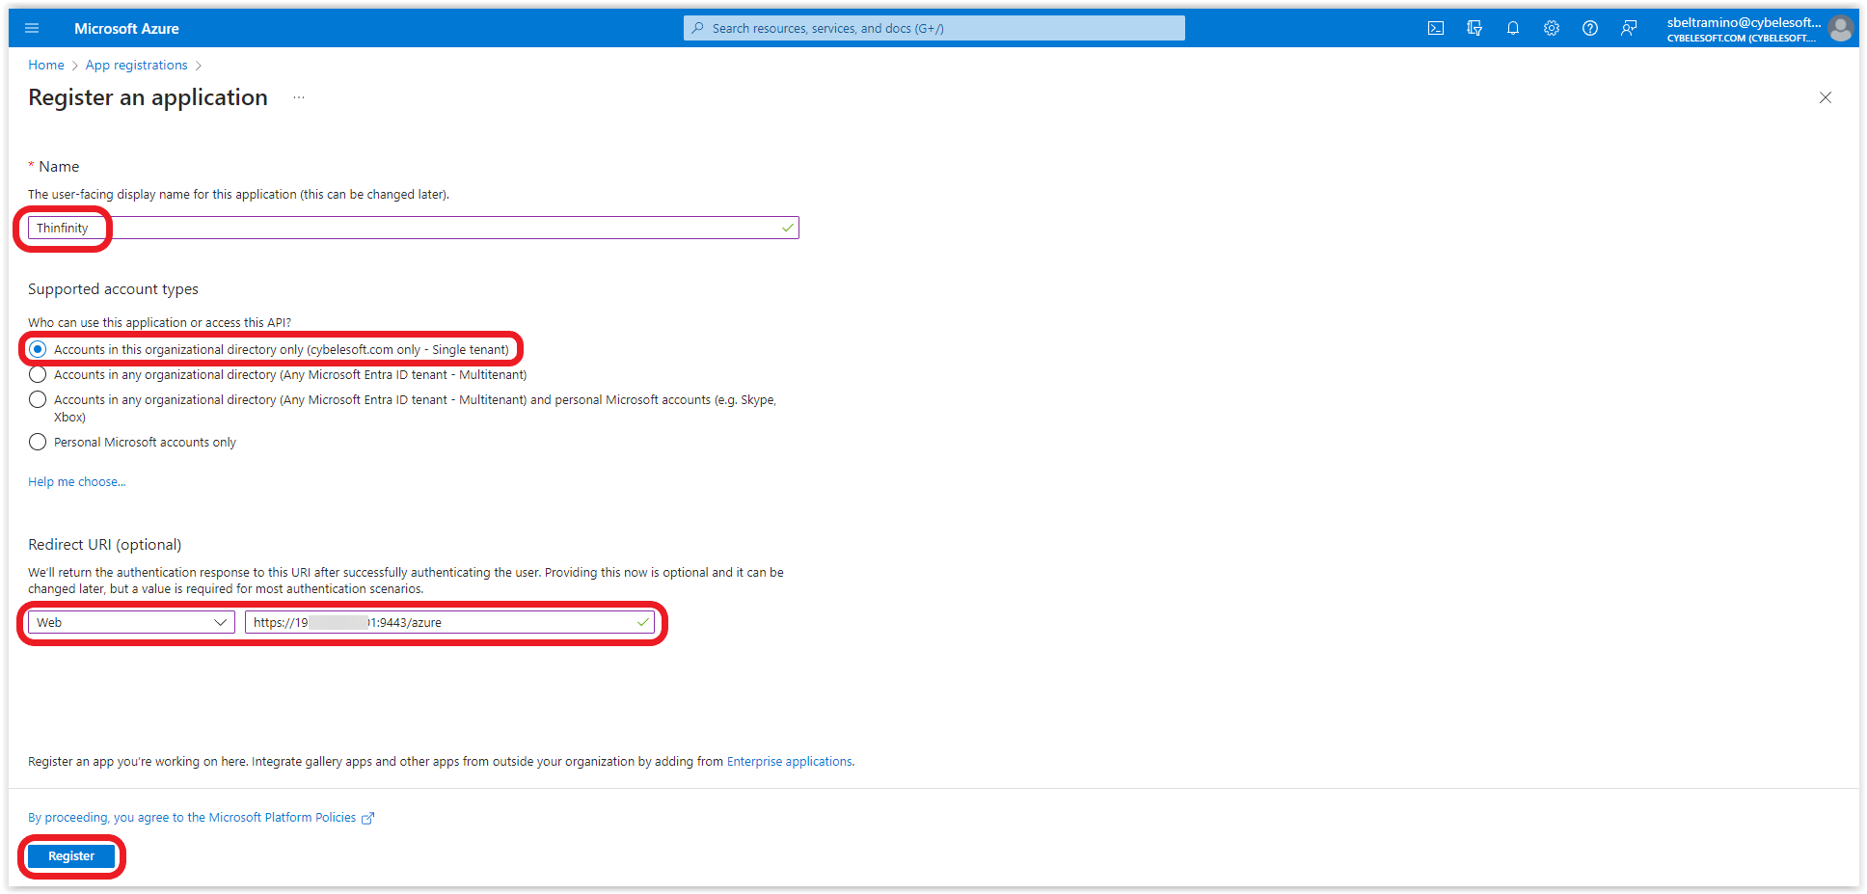
Task: Launch Cloud Shell from the top bar
Action: click(1436, 28)
